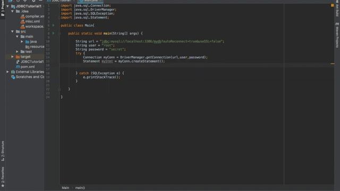Click the orange target folder icon
The image size is (340, 191).
[18, 57]
